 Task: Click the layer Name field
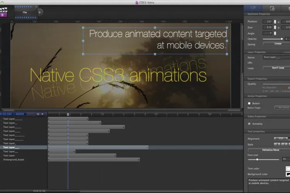tap(276, 57)
